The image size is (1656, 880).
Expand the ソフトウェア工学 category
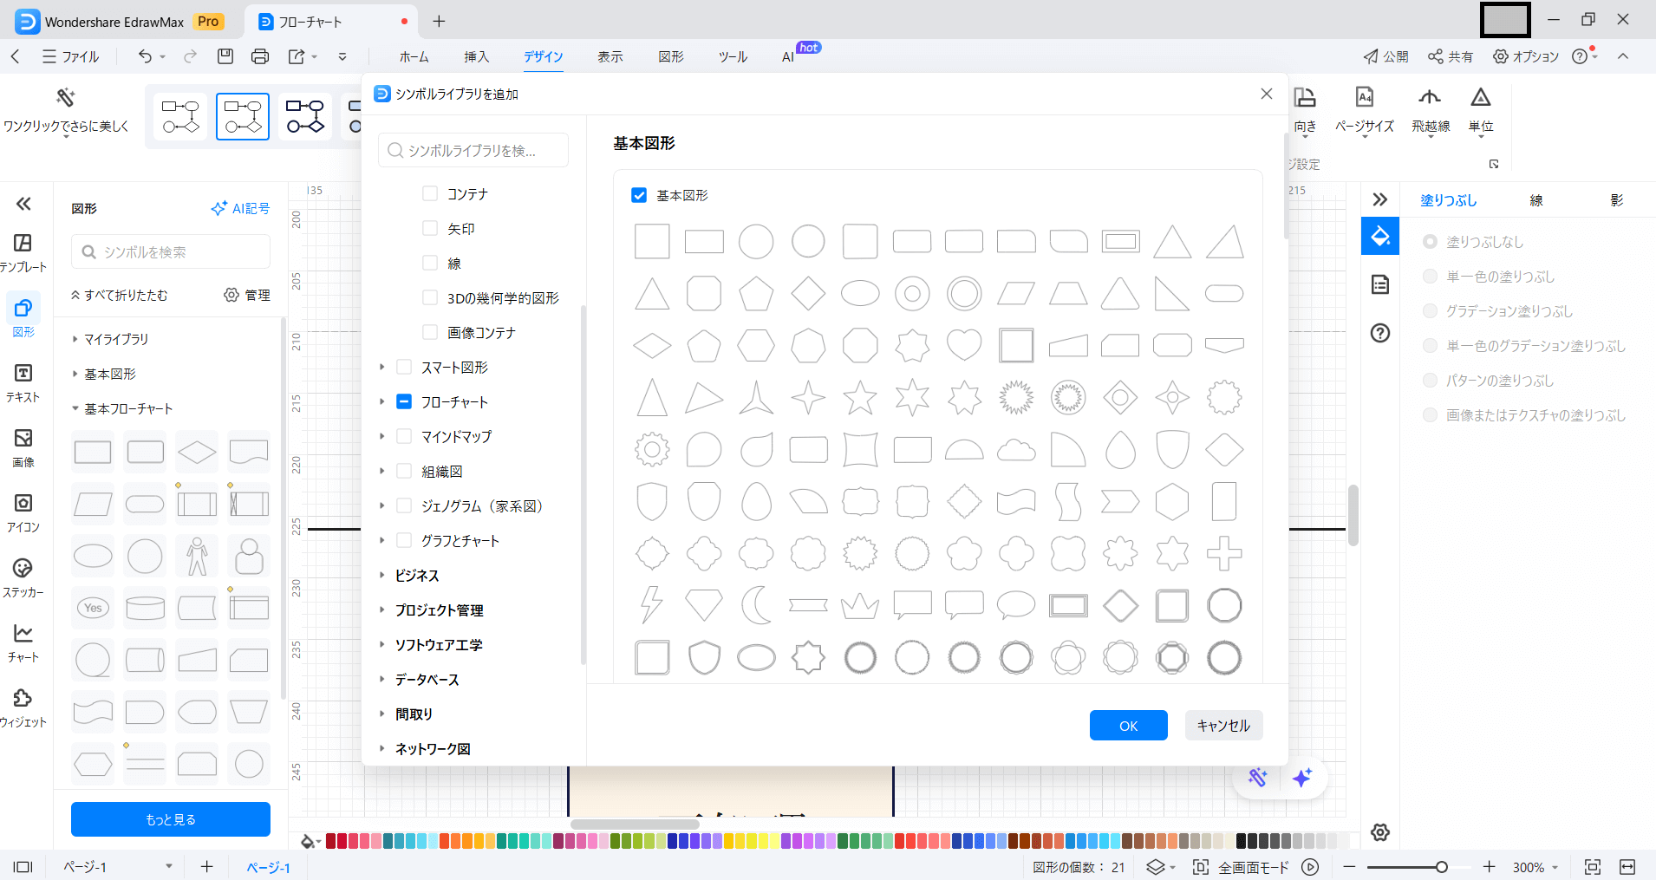click(x=381, y=644)
